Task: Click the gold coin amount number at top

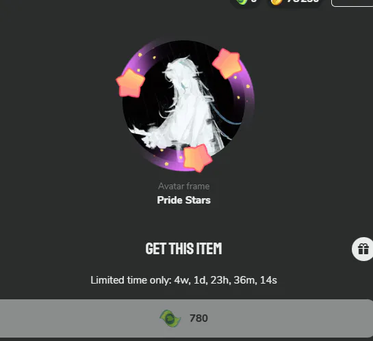Action: coord(303,1)
